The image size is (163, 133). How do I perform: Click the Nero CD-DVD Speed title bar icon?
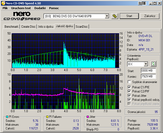tap(3, 3)
